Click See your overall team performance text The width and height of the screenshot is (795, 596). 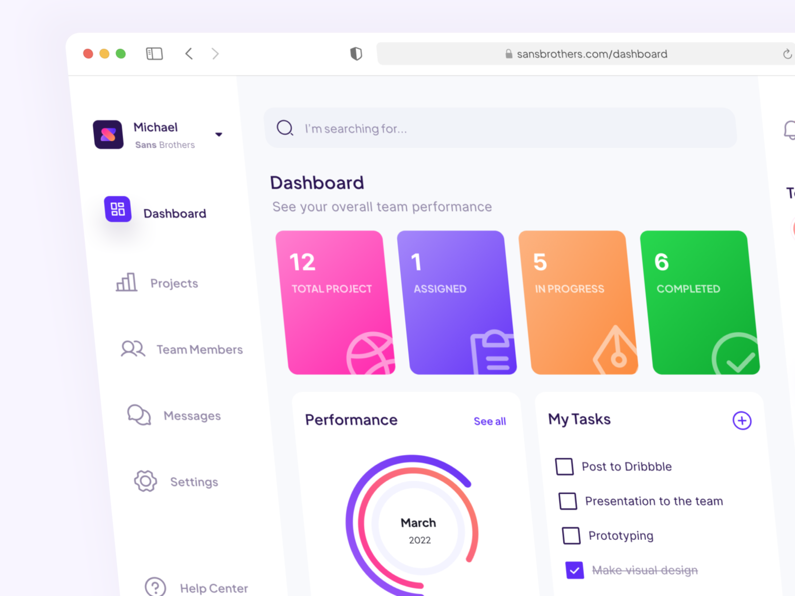382,207
